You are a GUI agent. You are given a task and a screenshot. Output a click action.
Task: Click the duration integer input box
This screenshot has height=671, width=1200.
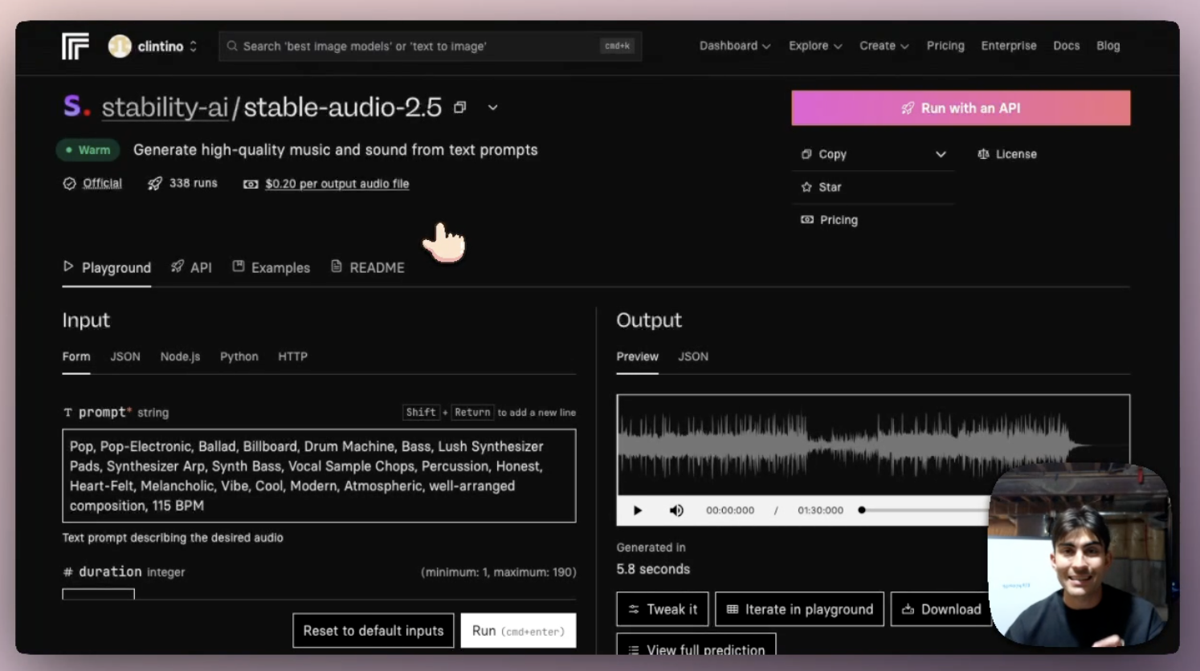[98, 594]
